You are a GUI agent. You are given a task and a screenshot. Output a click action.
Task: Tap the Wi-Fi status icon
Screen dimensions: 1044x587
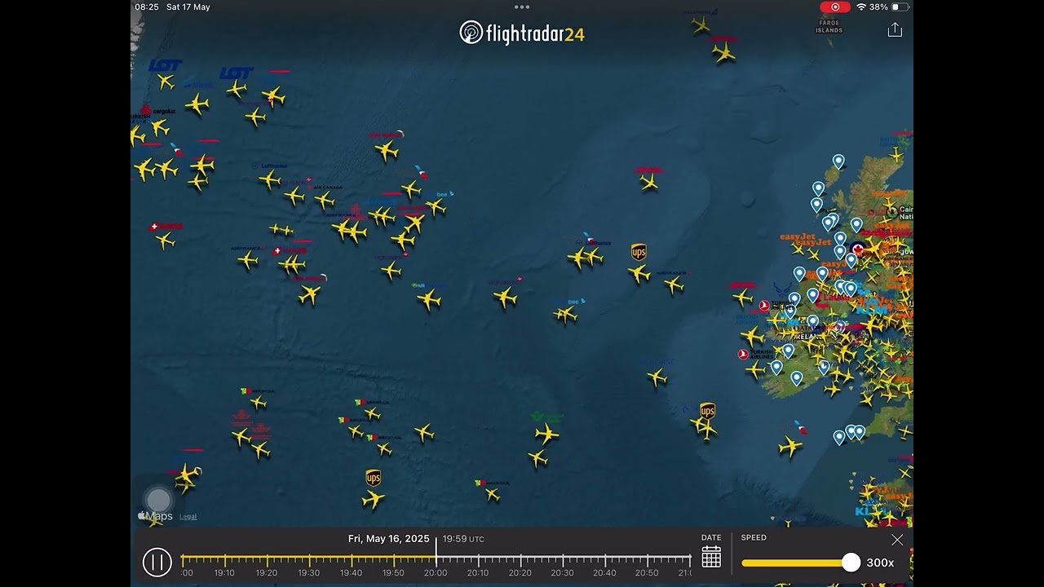click(x=861, y=7)
